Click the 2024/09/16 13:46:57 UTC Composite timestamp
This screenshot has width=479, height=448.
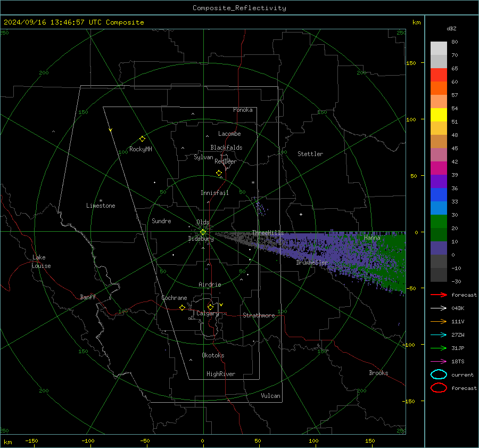pos(73,22)
